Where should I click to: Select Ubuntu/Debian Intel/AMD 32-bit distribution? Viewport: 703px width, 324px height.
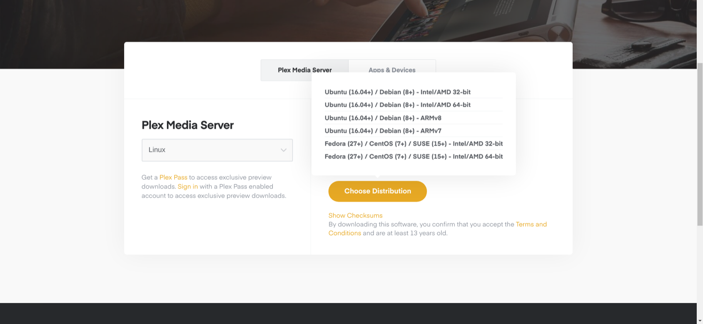tap(397, 92)
